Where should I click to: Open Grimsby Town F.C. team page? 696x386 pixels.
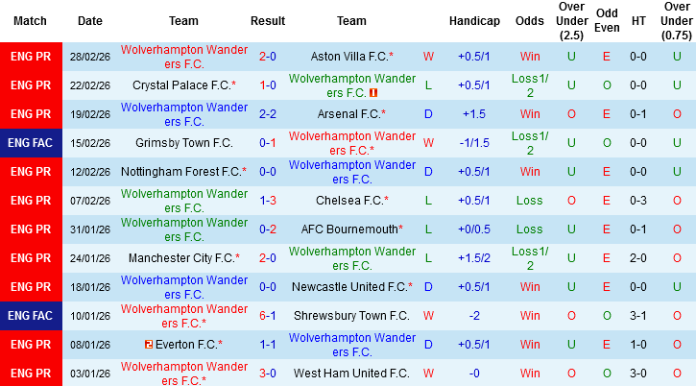coord(184,143)
